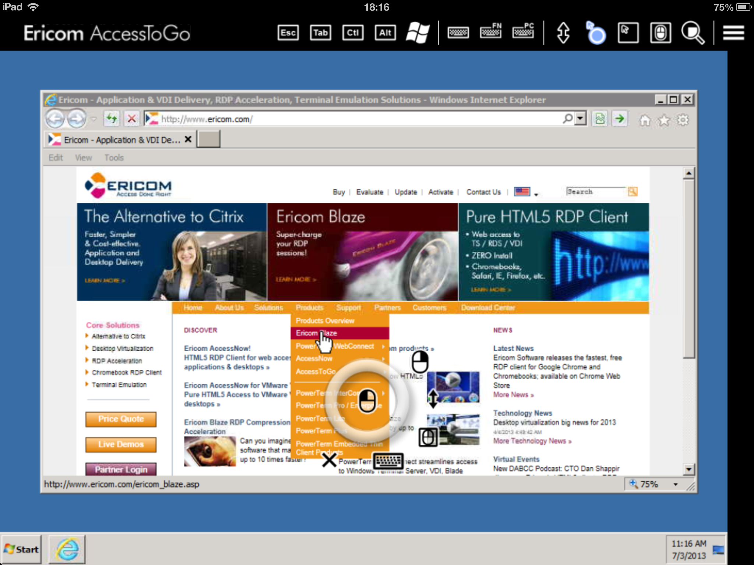754x565 pixels.
Task: Click the address bar search magnifier
Action: point(568,118)
